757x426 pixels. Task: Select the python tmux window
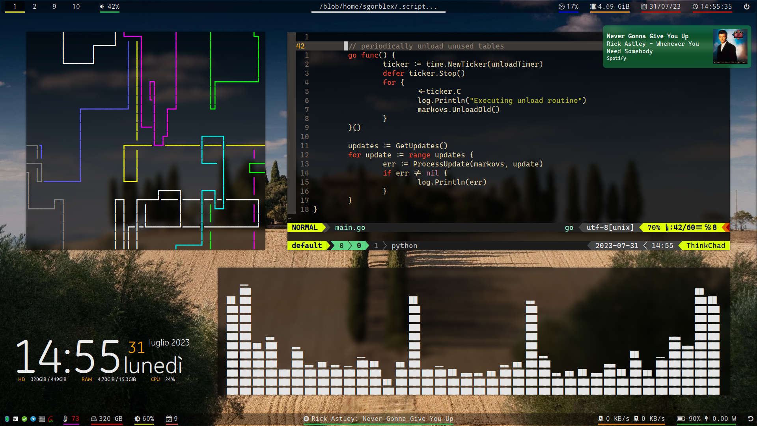[x=404, y=246]
